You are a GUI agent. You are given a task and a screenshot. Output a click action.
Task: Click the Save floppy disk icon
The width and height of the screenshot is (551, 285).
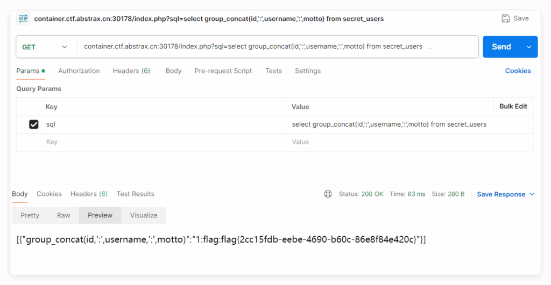(506, 18)
